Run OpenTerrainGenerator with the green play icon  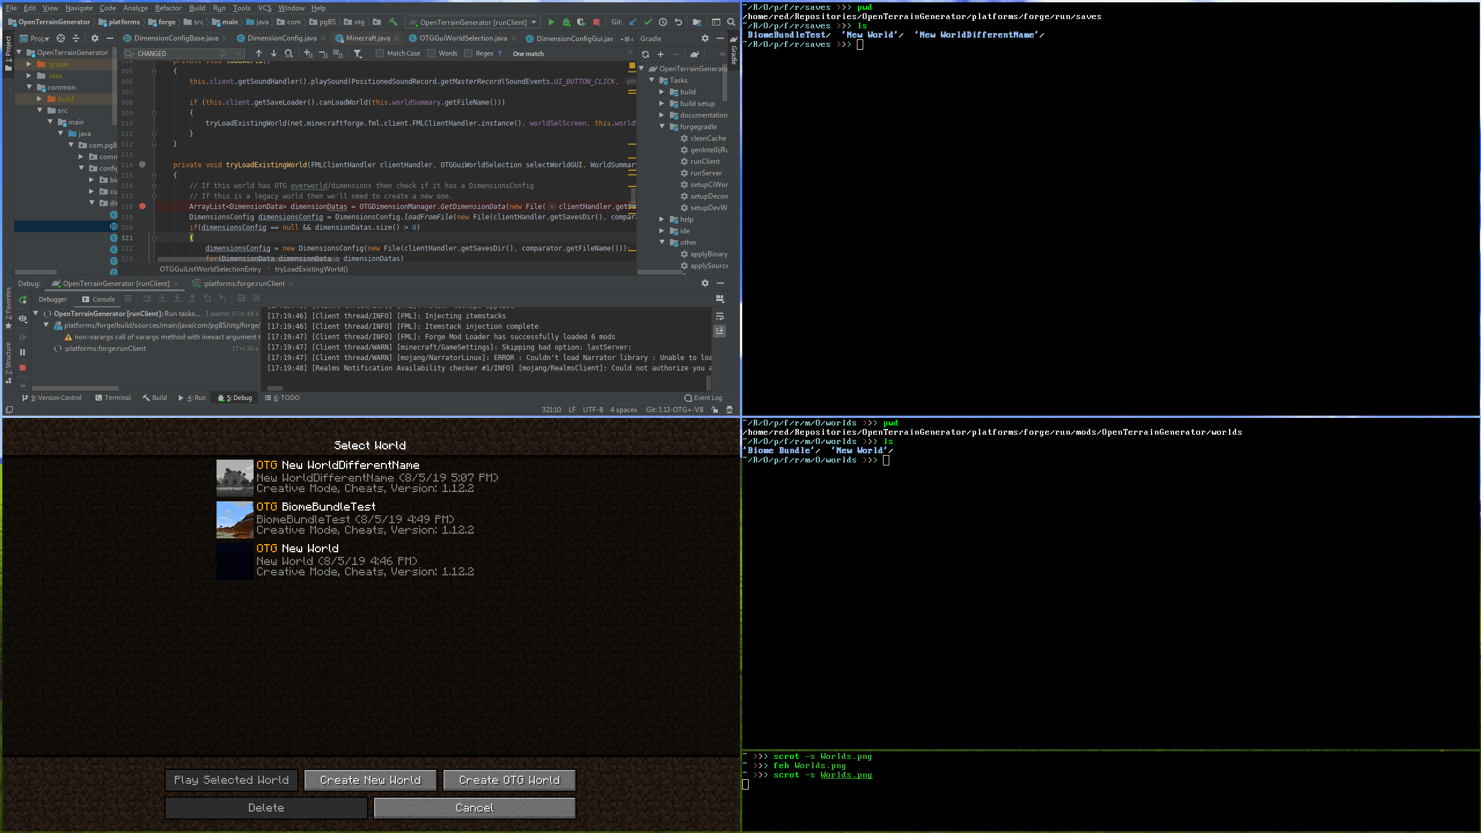(551, 22)
